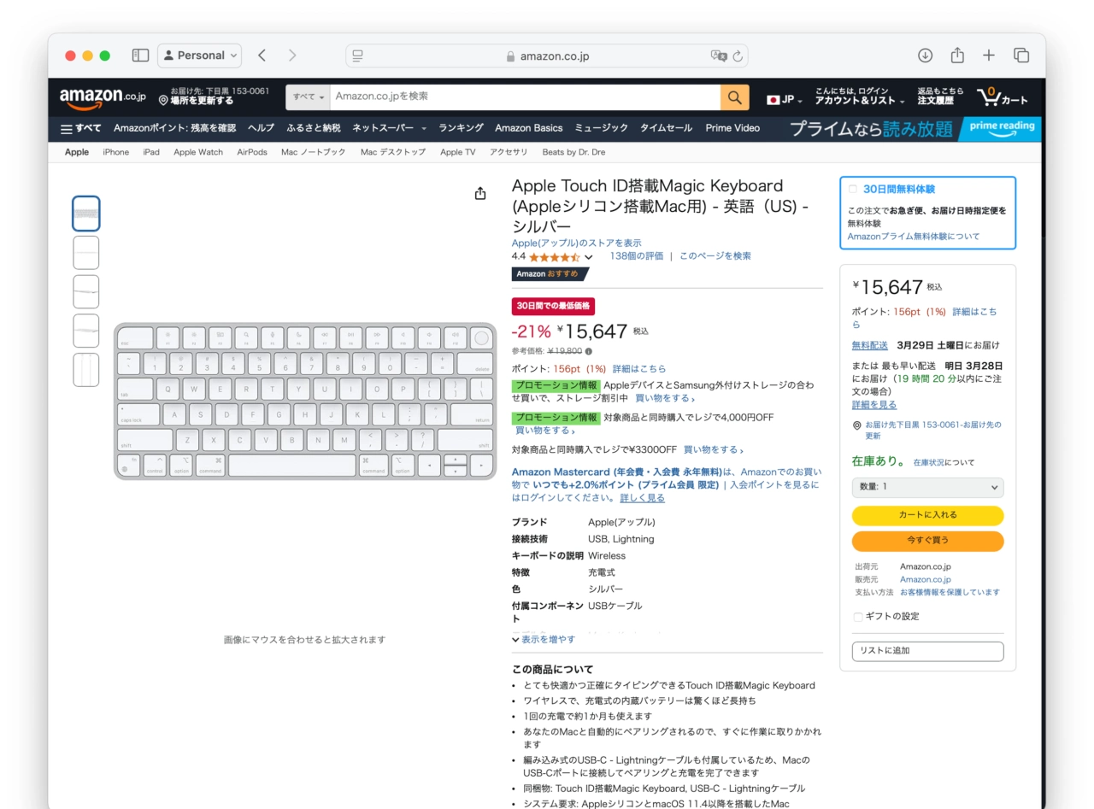This screenshot has width=1094, height=809.
Task: Open Safari's downloads icon
Action: (x=925, y=55)
